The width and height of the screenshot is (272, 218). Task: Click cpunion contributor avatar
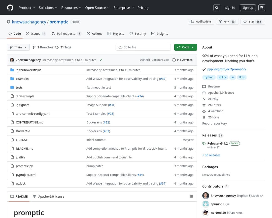(206, 204)
